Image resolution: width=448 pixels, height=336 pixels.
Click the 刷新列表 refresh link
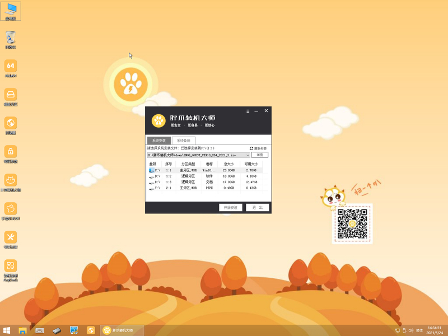click(258, 148)
